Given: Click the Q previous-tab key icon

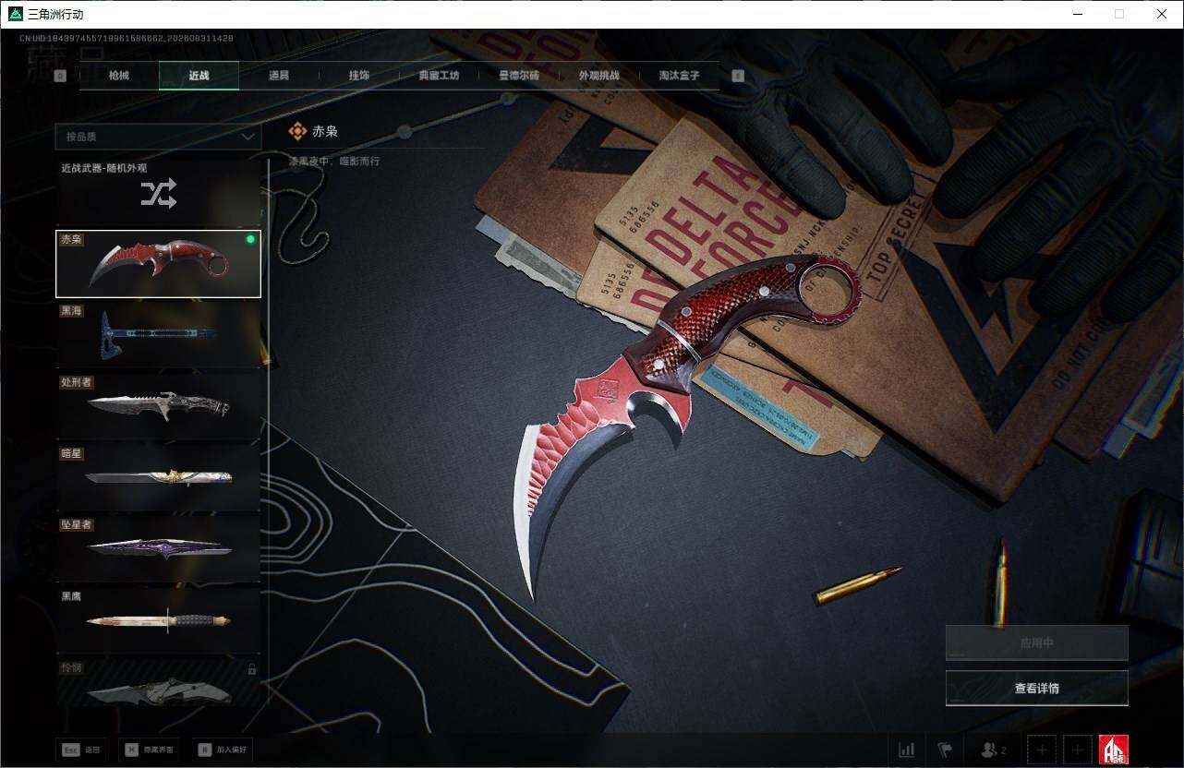Looking at the screenshot, I should [x=61, y=76].
